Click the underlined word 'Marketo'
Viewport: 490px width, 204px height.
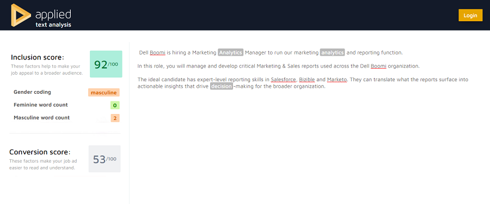click(337, 80)
